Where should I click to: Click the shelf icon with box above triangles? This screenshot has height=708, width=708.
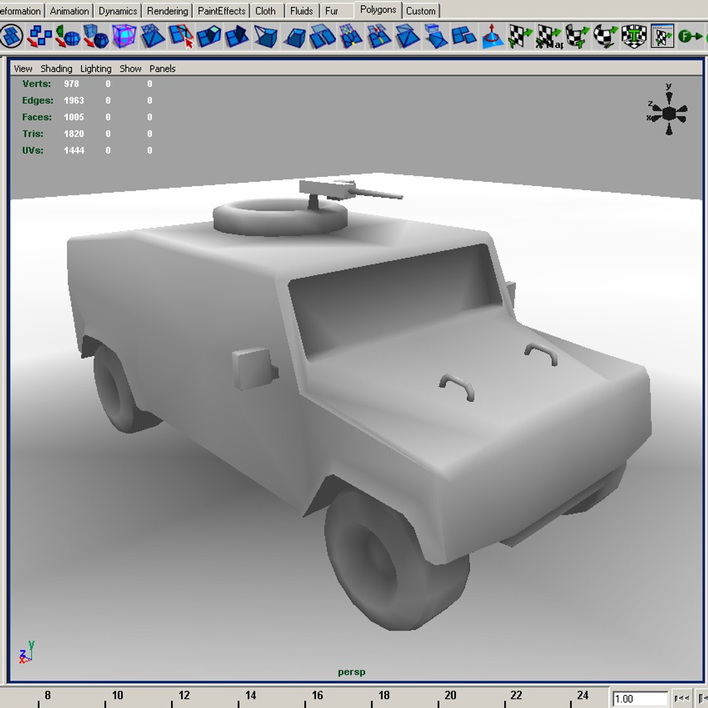pos(436,36)
